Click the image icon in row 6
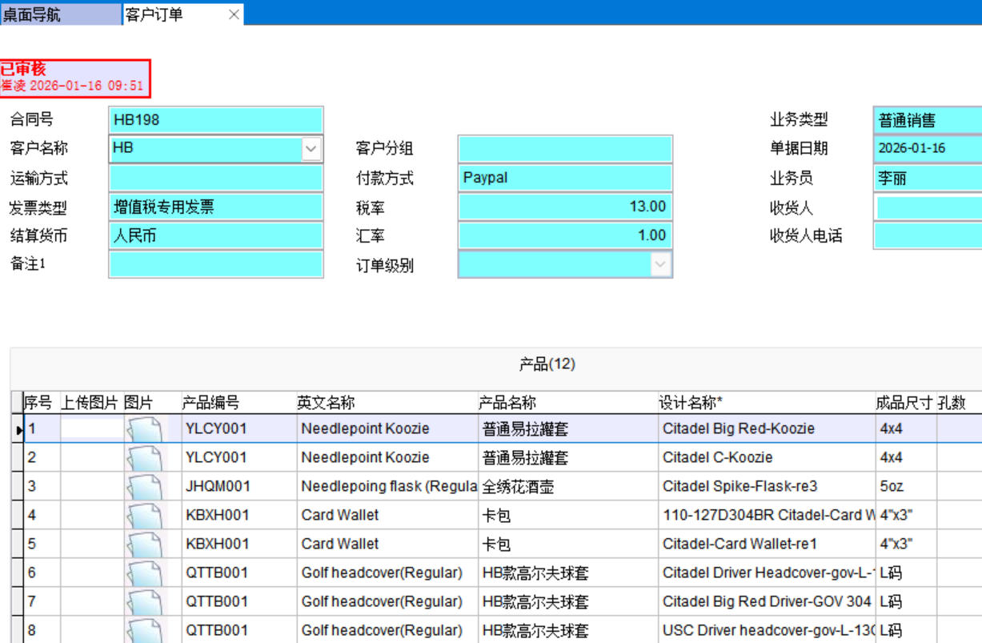 tap(145, 573)
